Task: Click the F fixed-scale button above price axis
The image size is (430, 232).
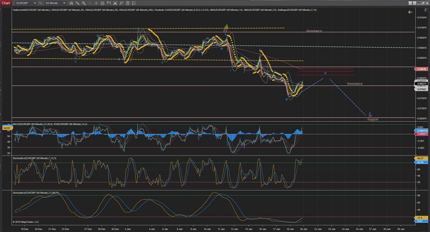Action: 426,10
